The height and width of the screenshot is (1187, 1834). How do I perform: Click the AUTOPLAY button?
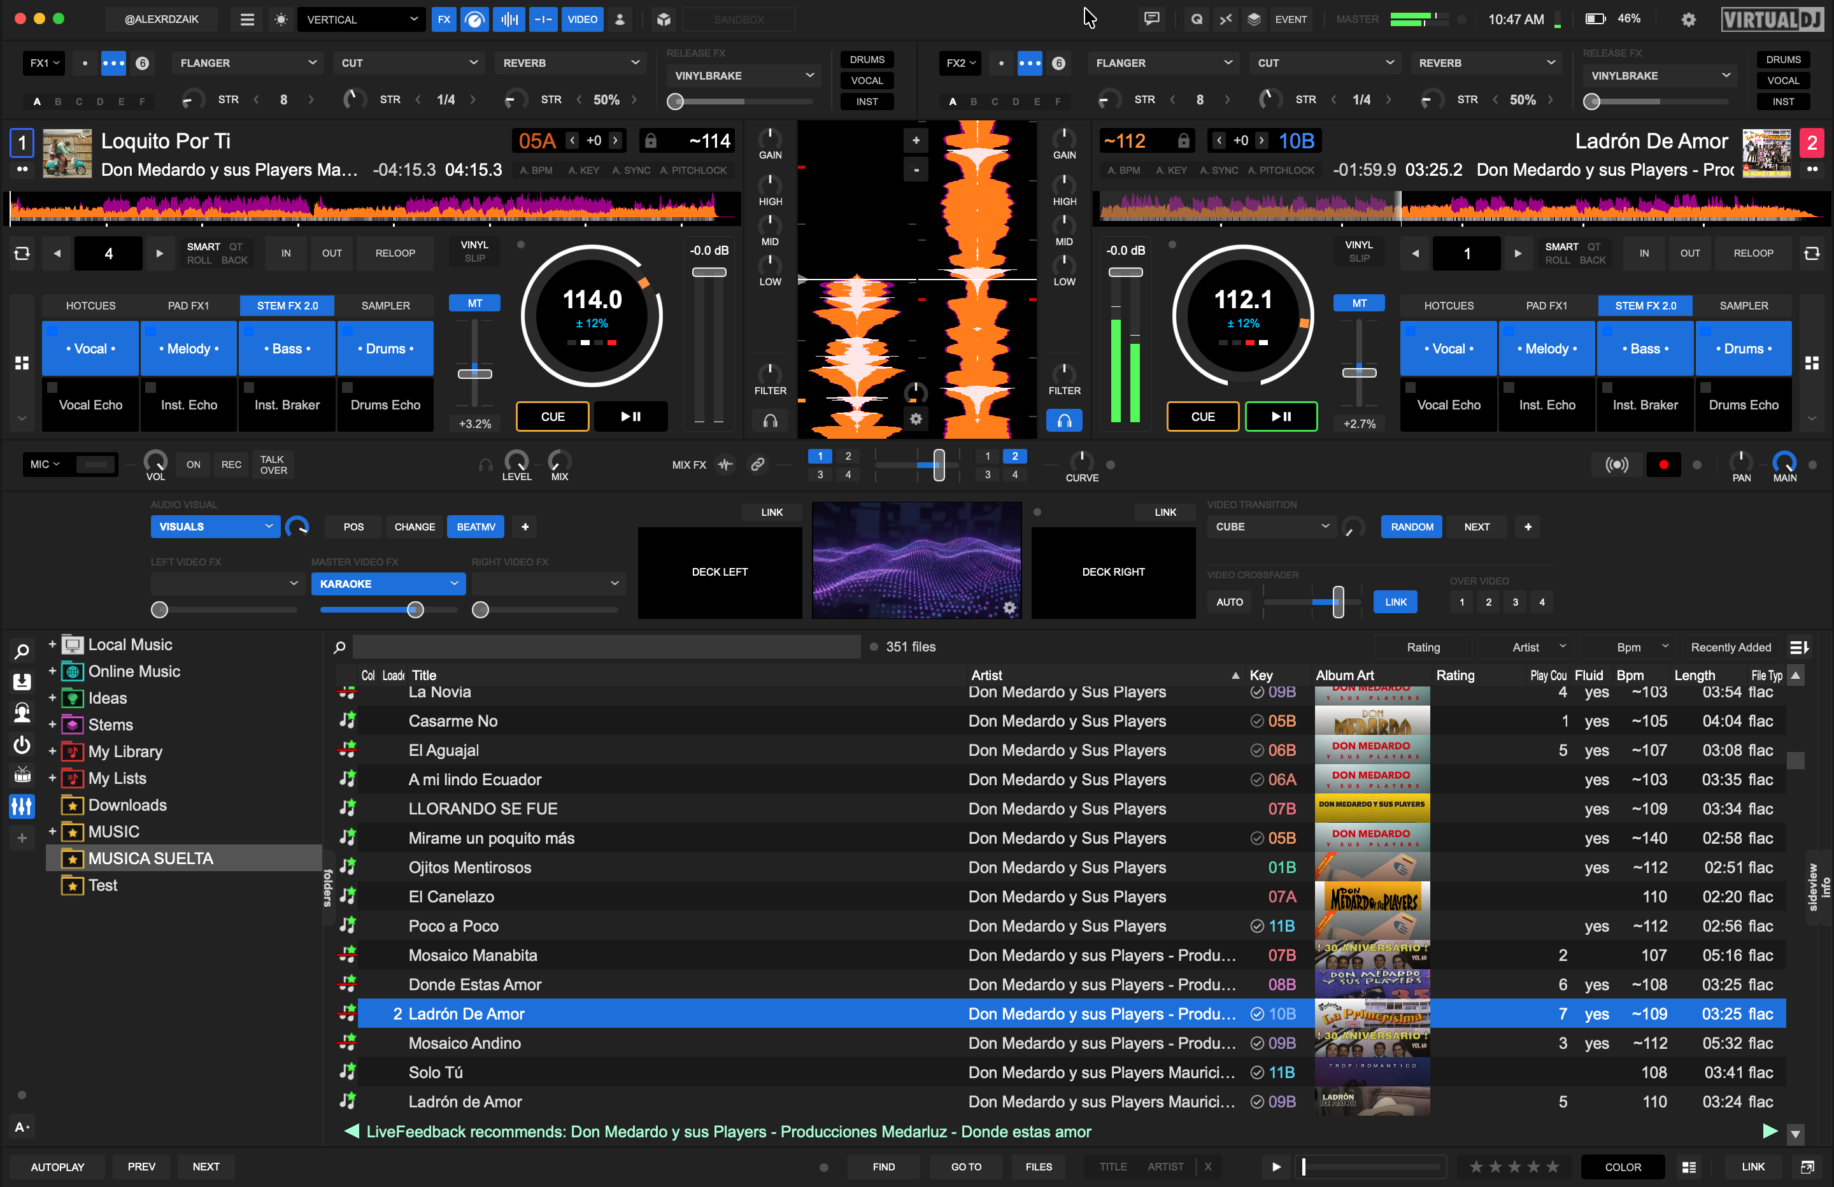pos(57,1166)
